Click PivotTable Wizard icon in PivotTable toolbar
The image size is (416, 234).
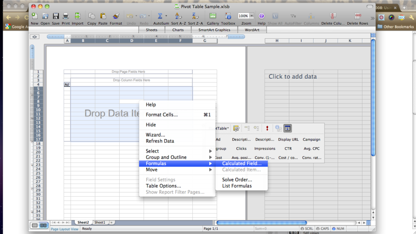point(236,128)
